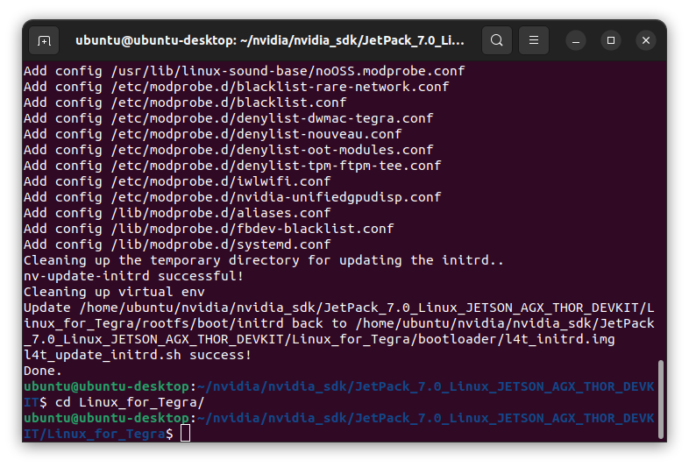Click the aliases.conf line
Viewport: 689px width, 467px height.
click(177, 214)
